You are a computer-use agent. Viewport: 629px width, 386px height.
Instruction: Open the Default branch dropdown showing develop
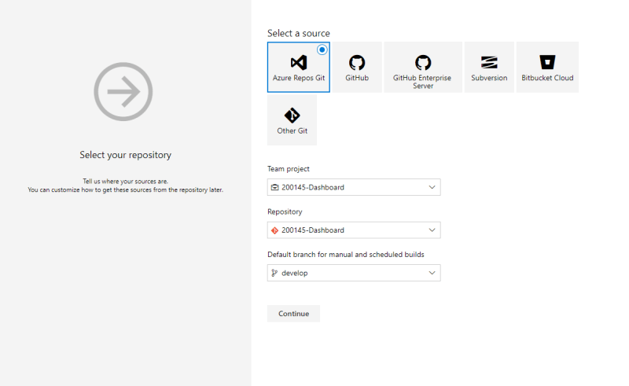click(x=354, y=273)
